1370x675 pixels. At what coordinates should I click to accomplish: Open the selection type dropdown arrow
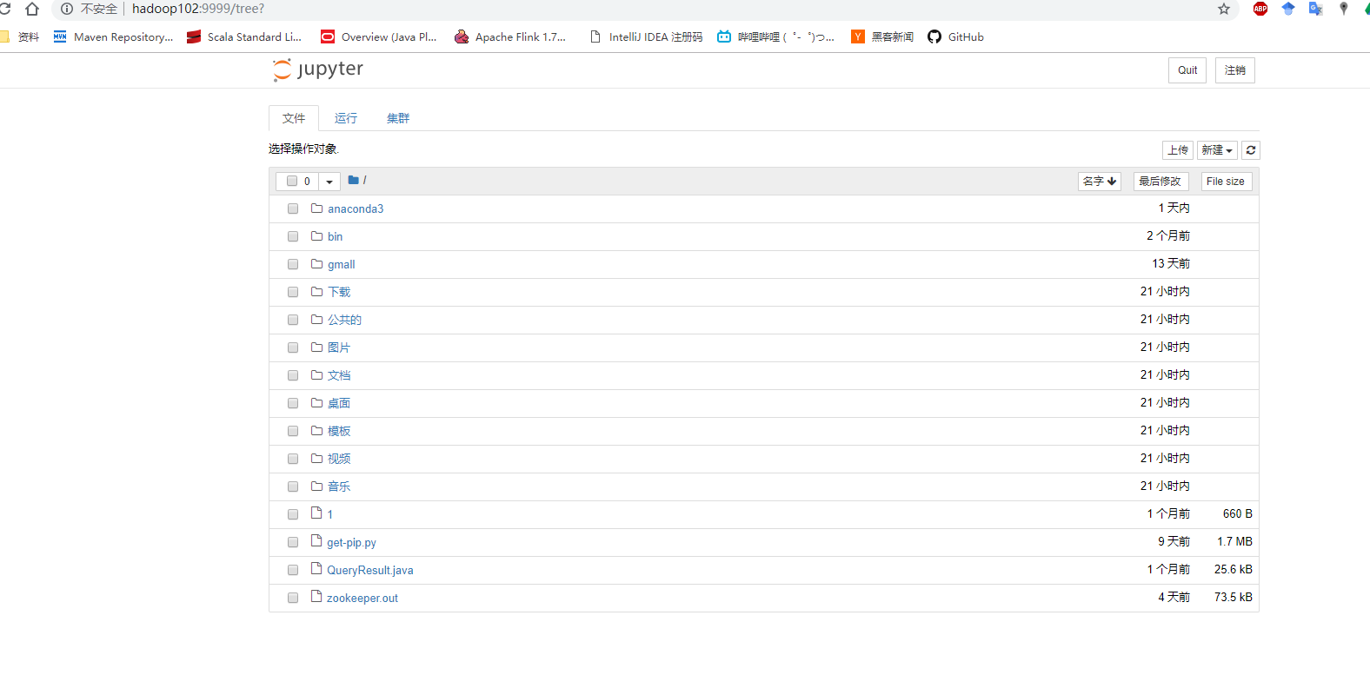[x=329, y=182]
